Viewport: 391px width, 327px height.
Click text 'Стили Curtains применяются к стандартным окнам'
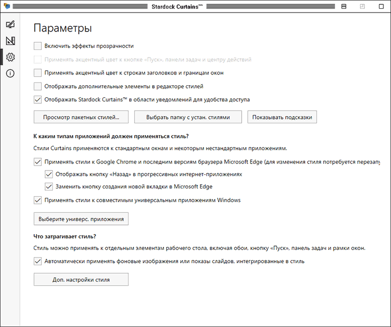(x=100, y=148)
